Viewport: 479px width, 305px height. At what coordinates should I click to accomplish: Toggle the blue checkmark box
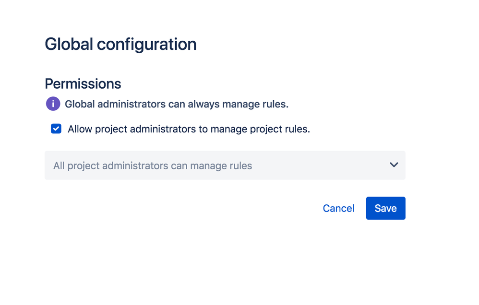coord(56,129)
